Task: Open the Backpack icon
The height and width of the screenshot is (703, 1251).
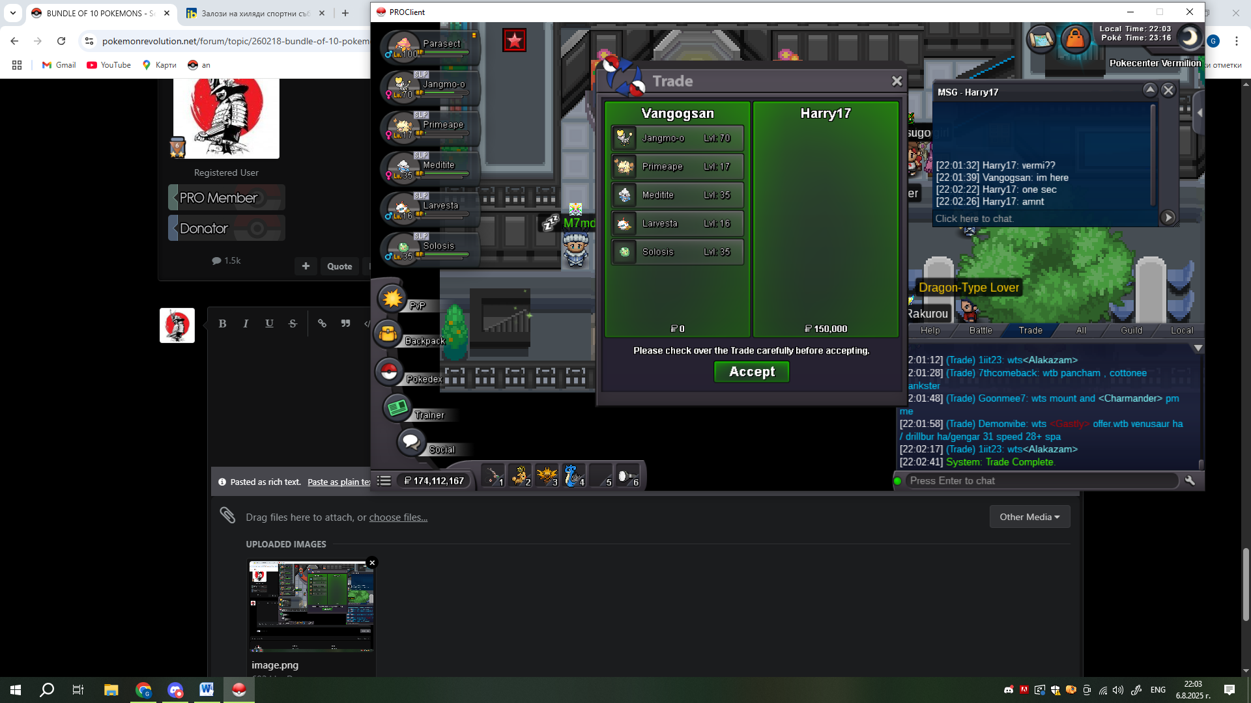Action: coord(388,334)
